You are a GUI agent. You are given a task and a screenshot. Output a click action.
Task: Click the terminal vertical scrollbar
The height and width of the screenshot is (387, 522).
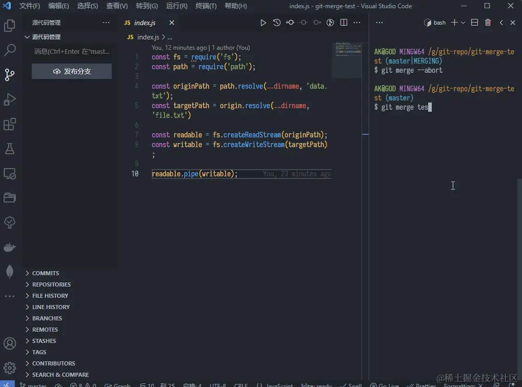(x=519, y=279)
